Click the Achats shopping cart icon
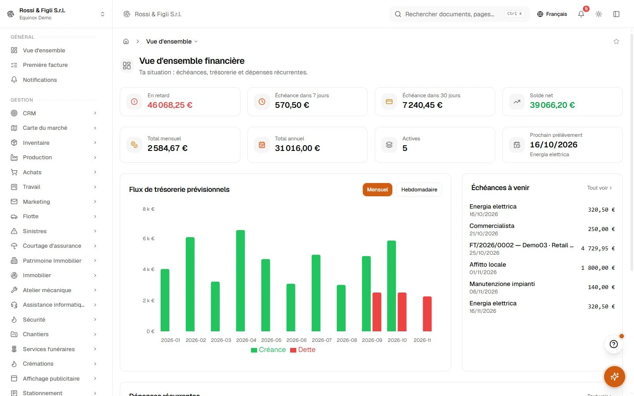 (x=14, y=172)
